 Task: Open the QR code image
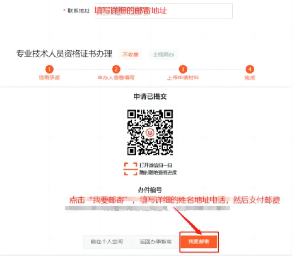tap(150, 132)
